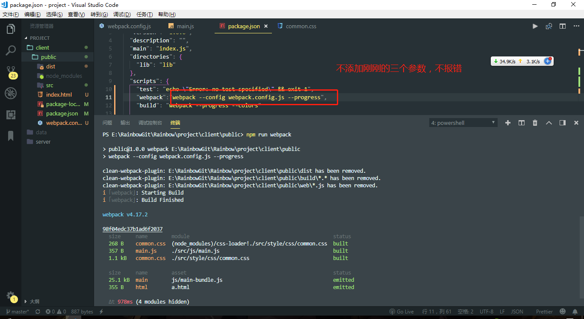
Task: Move the terminal panel to the side
Action: [563, 123]
